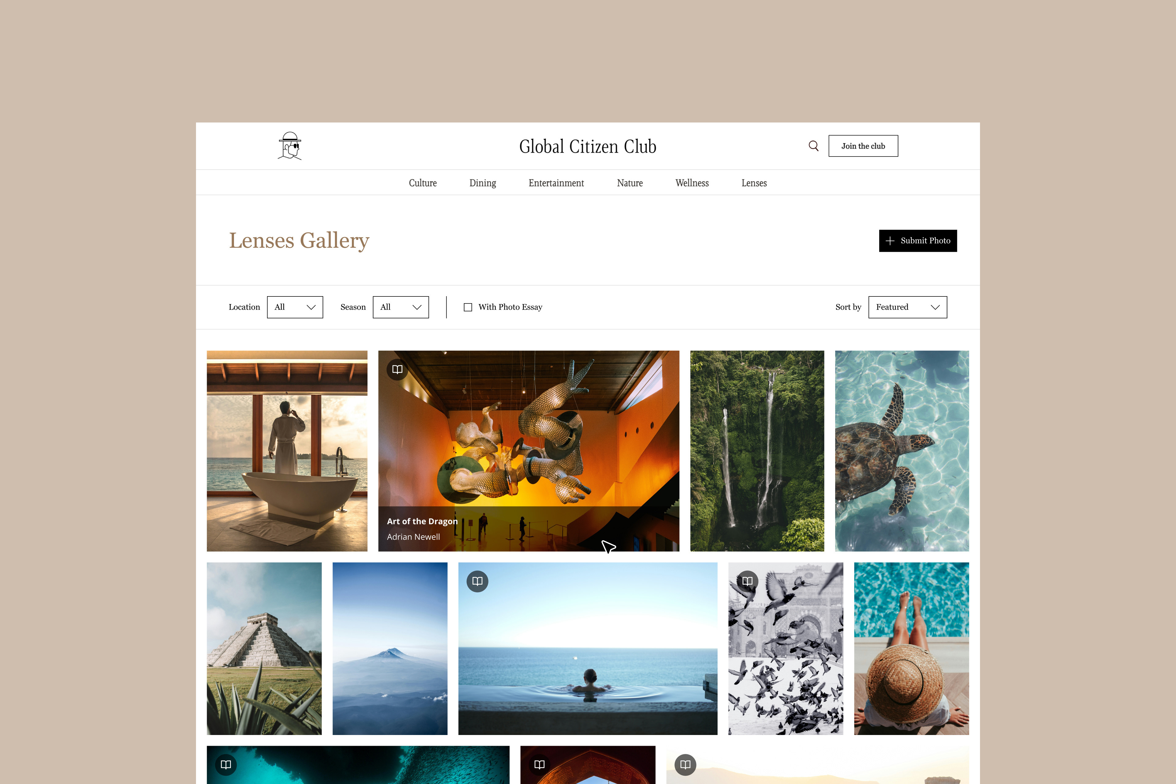Open the waterfall jungle photo thumbnail

point(757,451)
